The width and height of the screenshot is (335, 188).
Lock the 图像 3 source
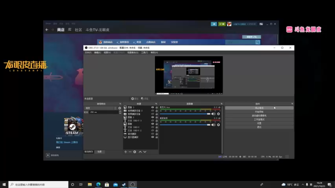pos(157,107)
